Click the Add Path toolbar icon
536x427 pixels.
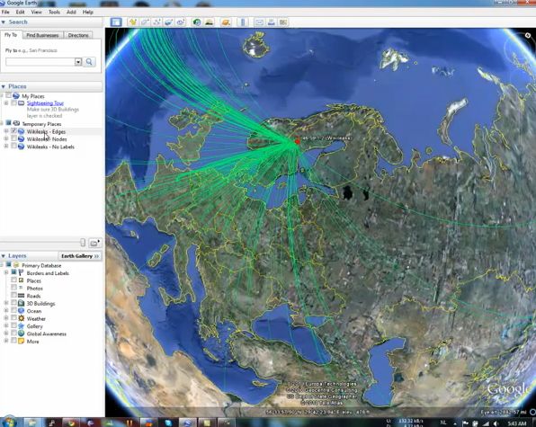pos(156,22)
